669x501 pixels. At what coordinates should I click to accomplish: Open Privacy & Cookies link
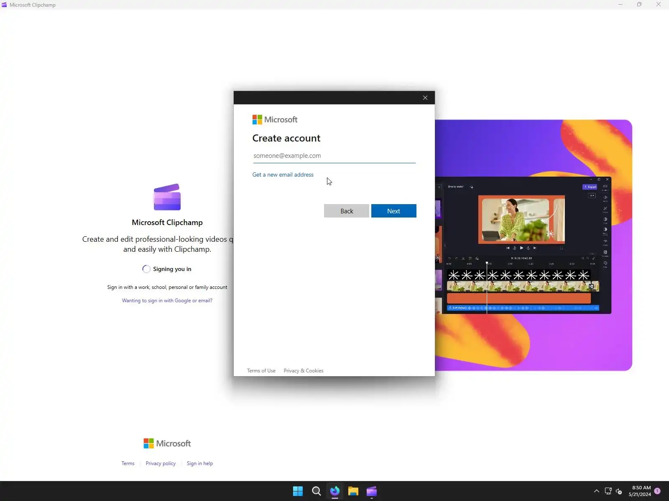(304, 371)
